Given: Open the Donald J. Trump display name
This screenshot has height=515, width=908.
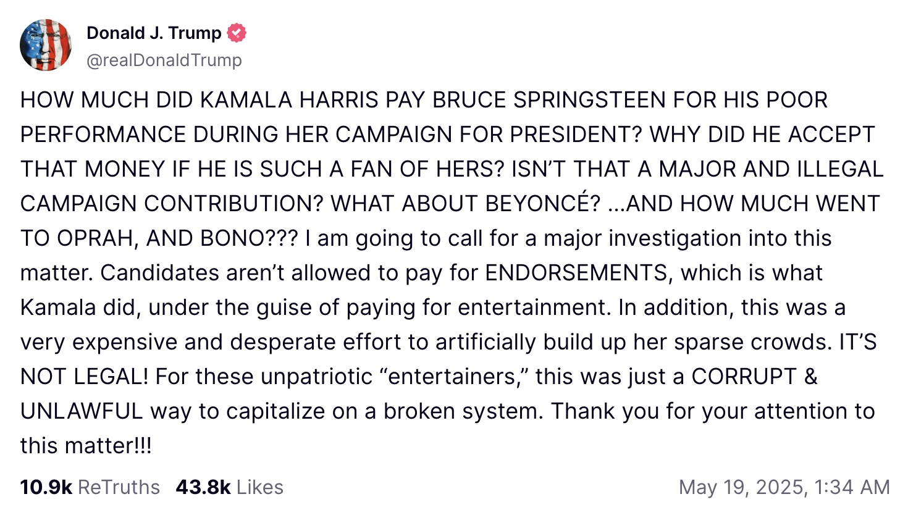Looking at the screenshot, I should coord(154,33).
